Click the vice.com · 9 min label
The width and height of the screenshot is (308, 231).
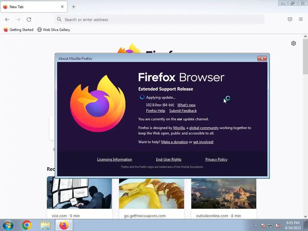tap(66, 216)
